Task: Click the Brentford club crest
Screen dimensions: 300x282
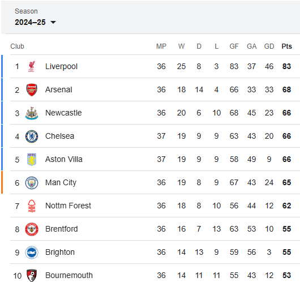Action: coord(32,229)
